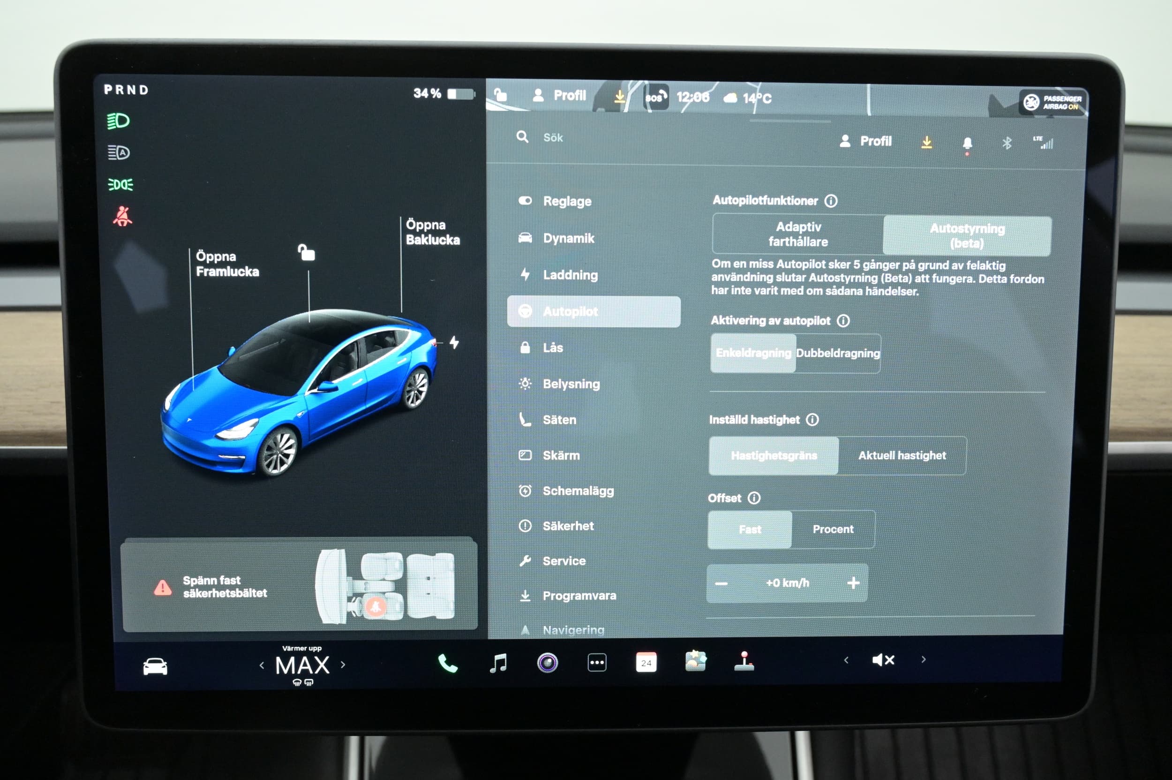Open the three-dots app launcher
This screenshot has height=780, width=1172.
click(x=597, y=663)
